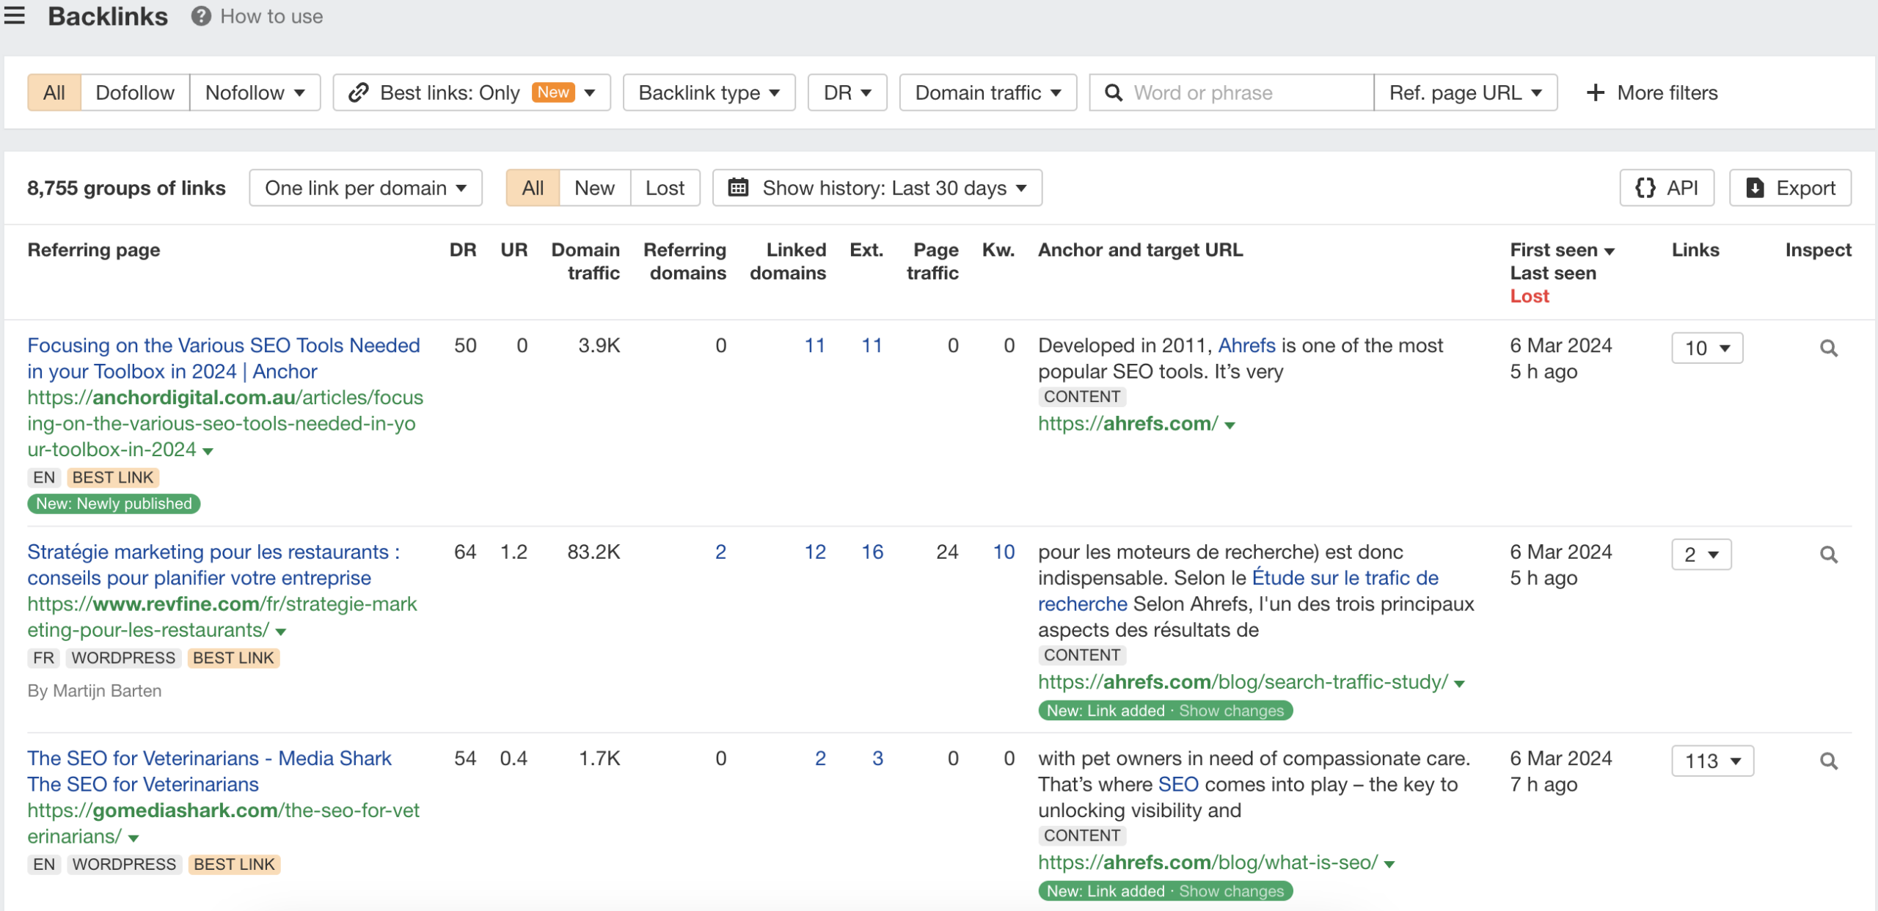Open the 10 links dropdown
This screenshot has width=1878, height=911.
tap(1707, 348)
